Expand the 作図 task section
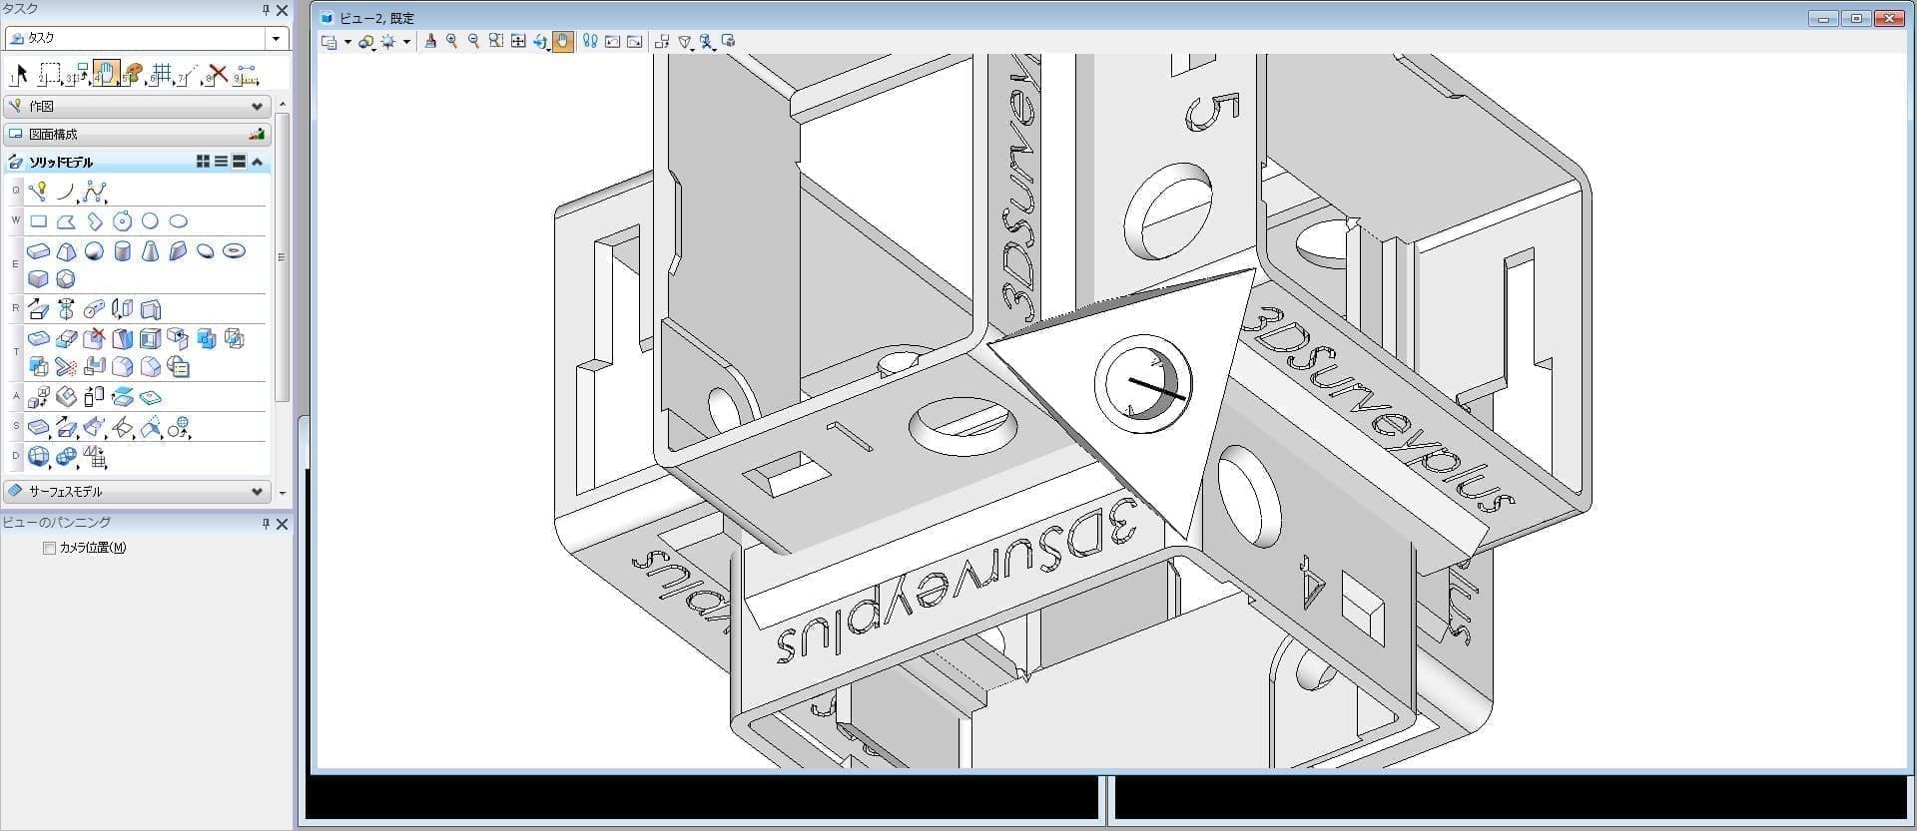This screenshot has width=1917, height=831. click(257, 106)
